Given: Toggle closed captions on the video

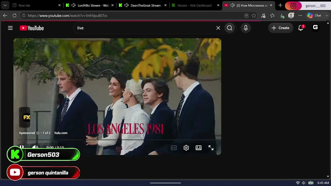Looking at the screenshot, I should (174, 148).
